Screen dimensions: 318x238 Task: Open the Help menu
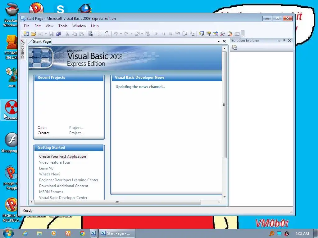[95, 26]
